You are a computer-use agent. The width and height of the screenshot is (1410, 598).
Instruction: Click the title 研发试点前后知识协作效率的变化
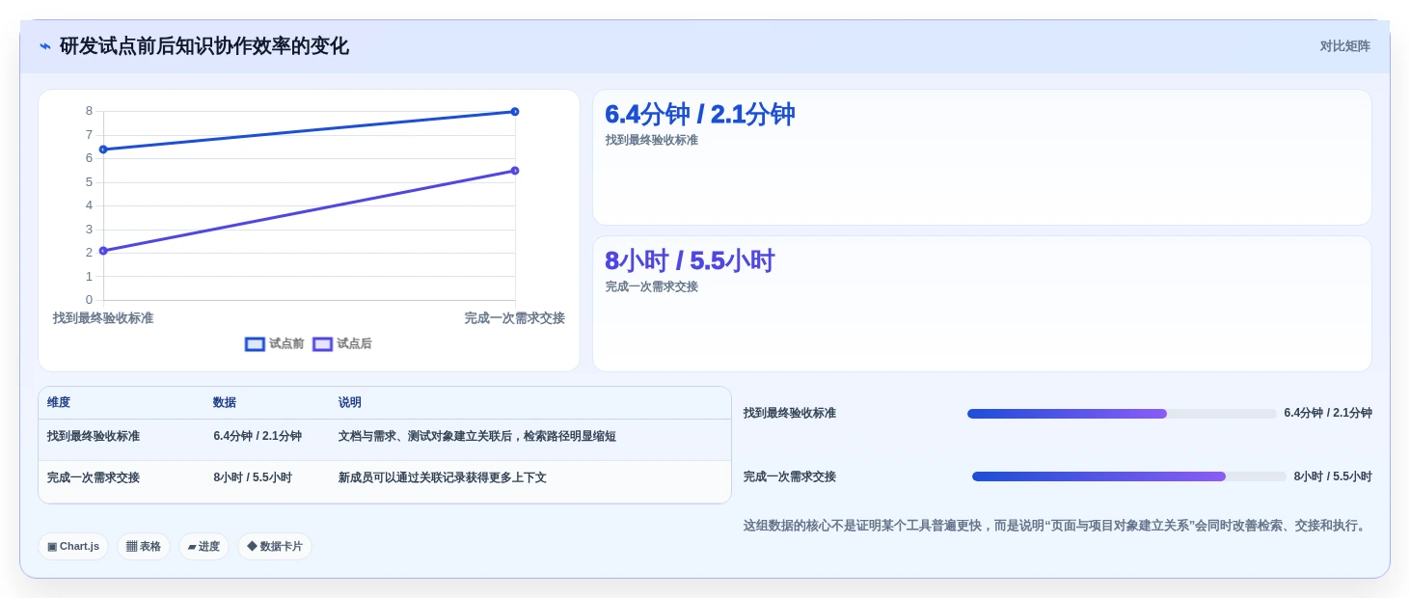click(204, 46)
